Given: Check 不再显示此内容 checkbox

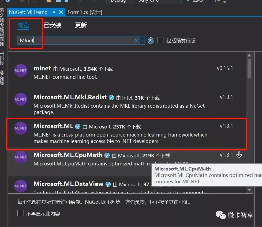Looking at the screenshot, I should 21,213.
